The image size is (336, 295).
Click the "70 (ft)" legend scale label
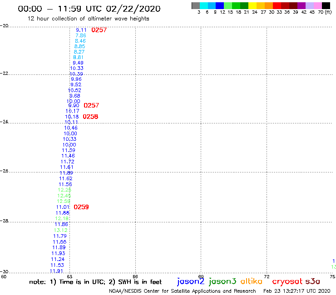tap(325, 12)
